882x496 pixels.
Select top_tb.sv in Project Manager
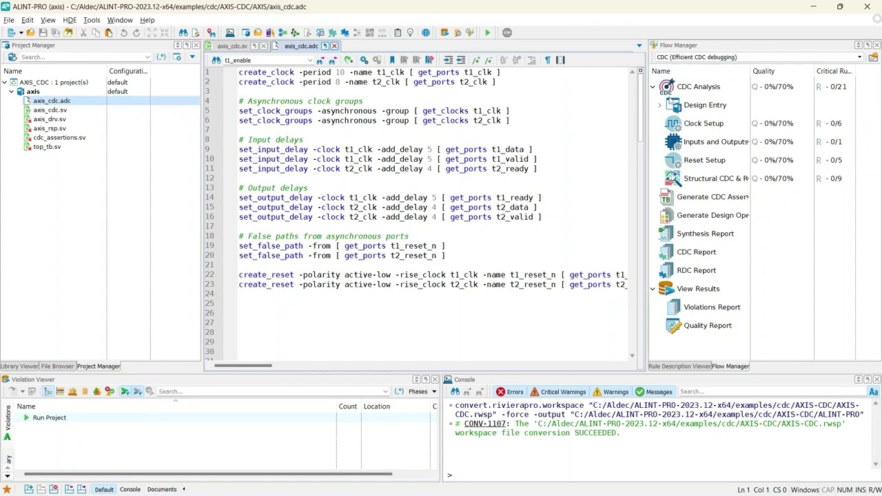[47, 147]
